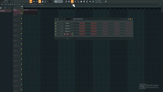Mute the 808 Kick channel LED
Viewport: 163px width, 92px height.
[56, 23]
